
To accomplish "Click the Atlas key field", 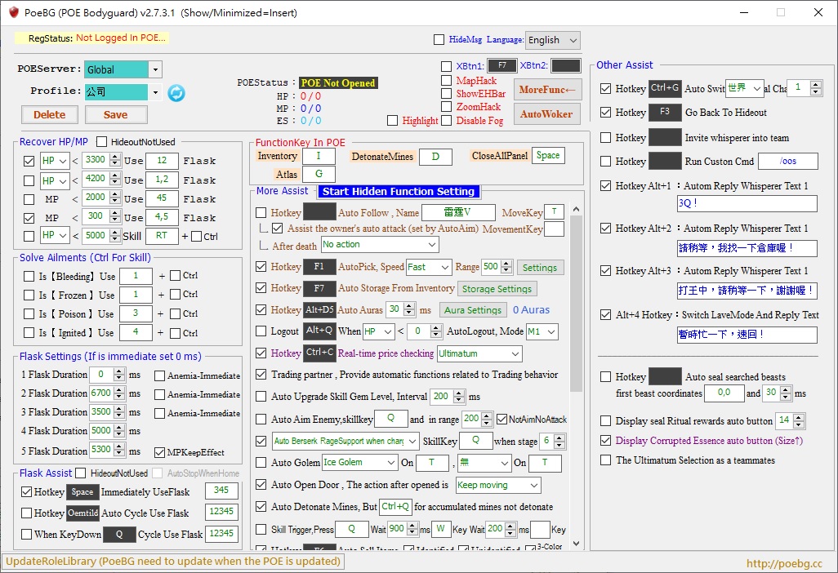I will (319, 174).
